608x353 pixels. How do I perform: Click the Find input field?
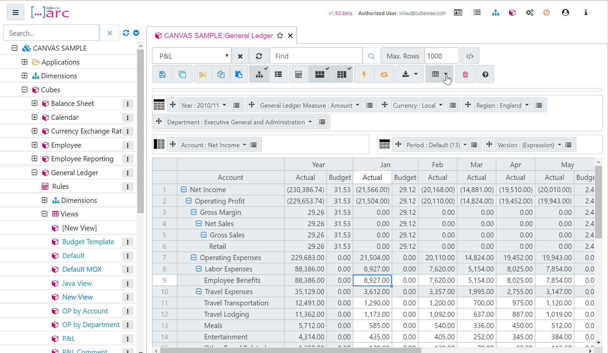(316, 56)
